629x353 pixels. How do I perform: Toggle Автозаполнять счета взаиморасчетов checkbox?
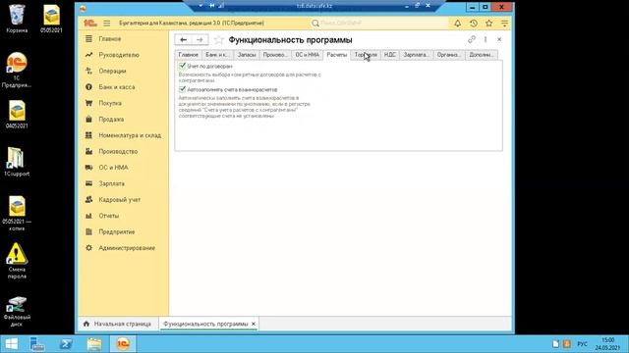183,89
